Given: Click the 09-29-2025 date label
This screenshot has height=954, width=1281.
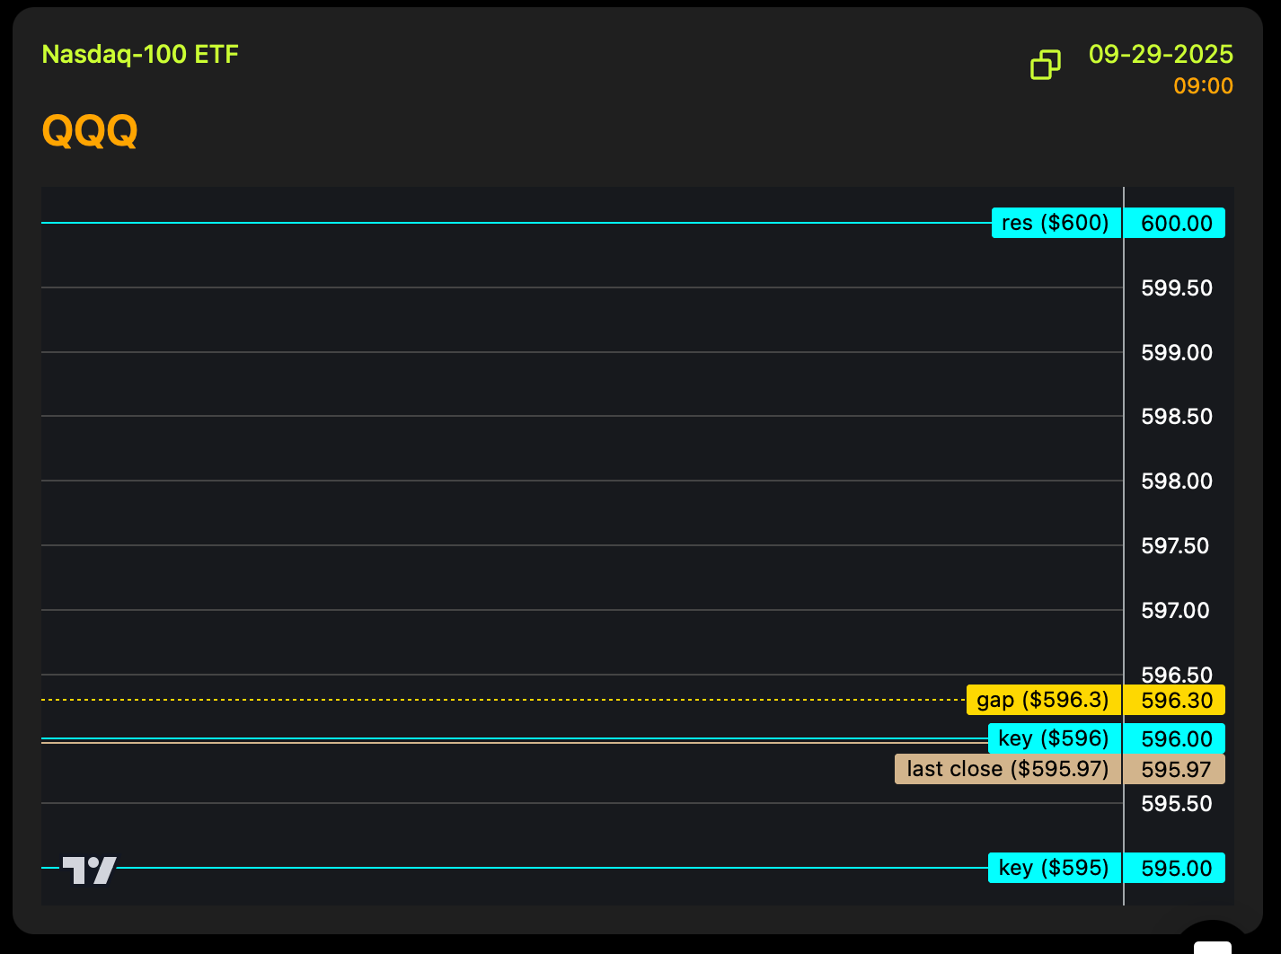Looking at the screenshot, I should coord(1161,55).
